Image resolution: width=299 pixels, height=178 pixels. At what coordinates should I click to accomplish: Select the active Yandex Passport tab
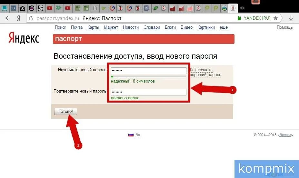233,8
